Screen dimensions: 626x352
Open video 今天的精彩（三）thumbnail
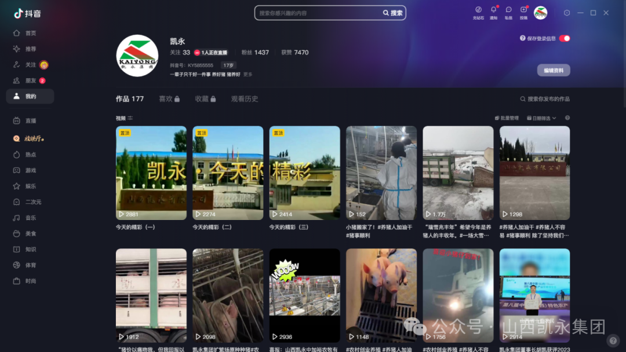point(304,173)
